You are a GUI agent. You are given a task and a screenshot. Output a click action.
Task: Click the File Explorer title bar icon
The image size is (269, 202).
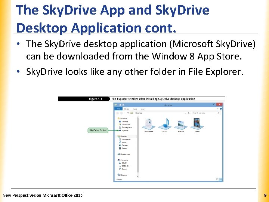tap(116, 105)
